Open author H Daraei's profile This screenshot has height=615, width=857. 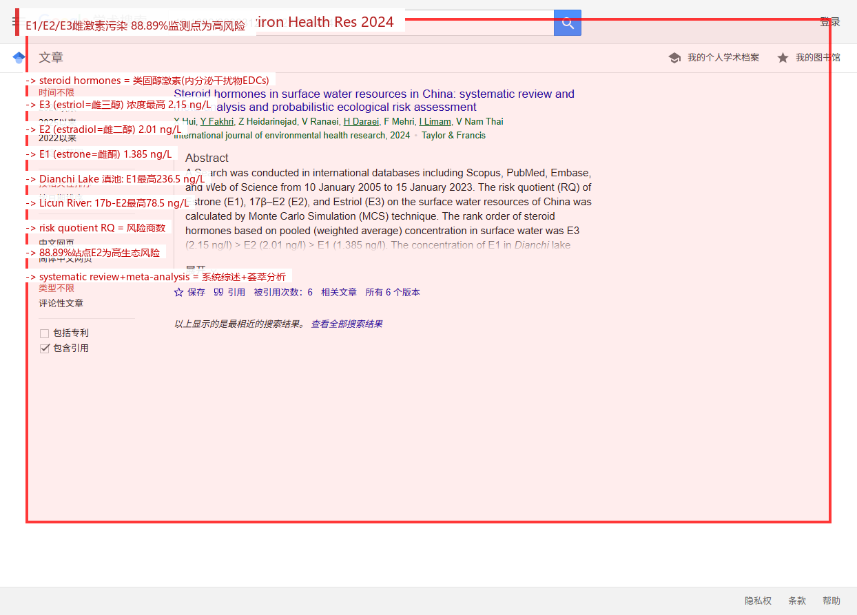[361, 121]
